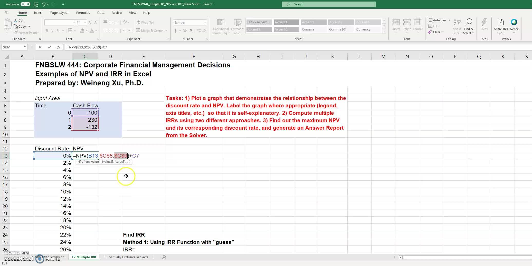Click the accounting dollar format icon
Screen dimensions: 532x266
[x=175, y=30]
